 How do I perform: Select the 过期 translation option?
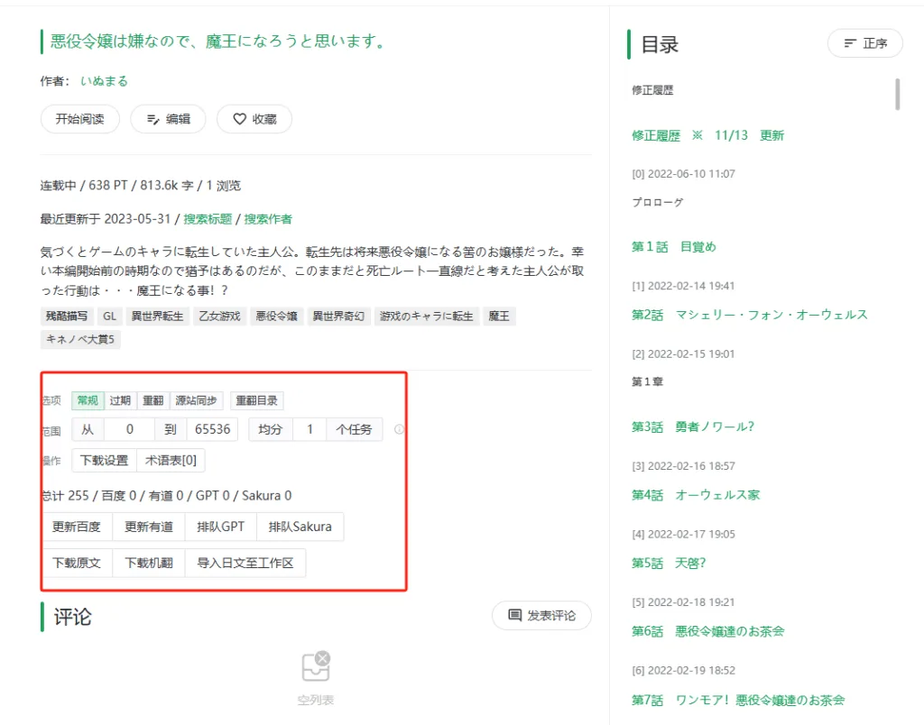click(x=120, y=400)
